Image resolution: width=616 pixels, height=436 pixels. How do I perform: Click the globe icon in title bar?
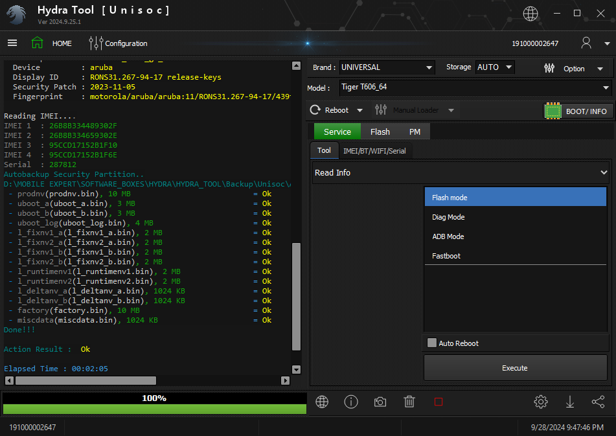[530, 14]
